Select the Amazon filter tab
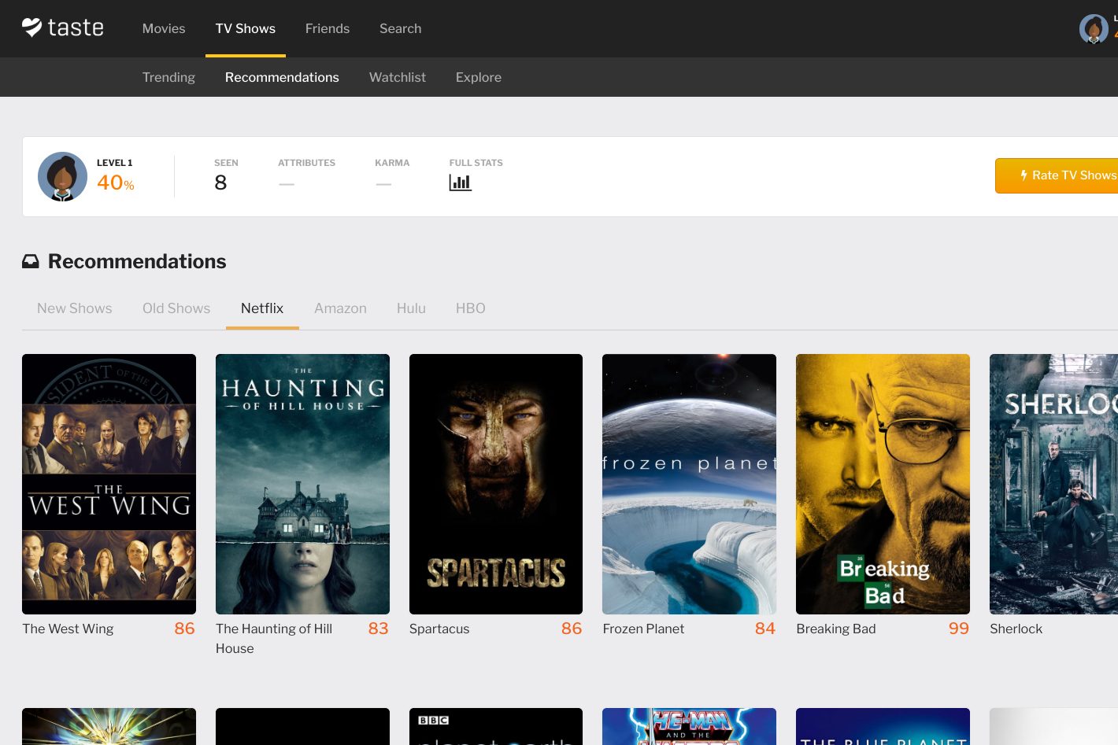This screenshot has height=745, width=1118. (340, 308)
